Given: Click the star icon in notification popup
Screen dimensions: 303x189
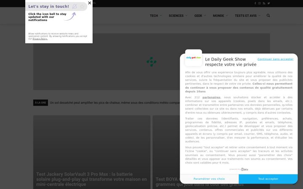Looking at the screenshot, I should click(82, 7).
